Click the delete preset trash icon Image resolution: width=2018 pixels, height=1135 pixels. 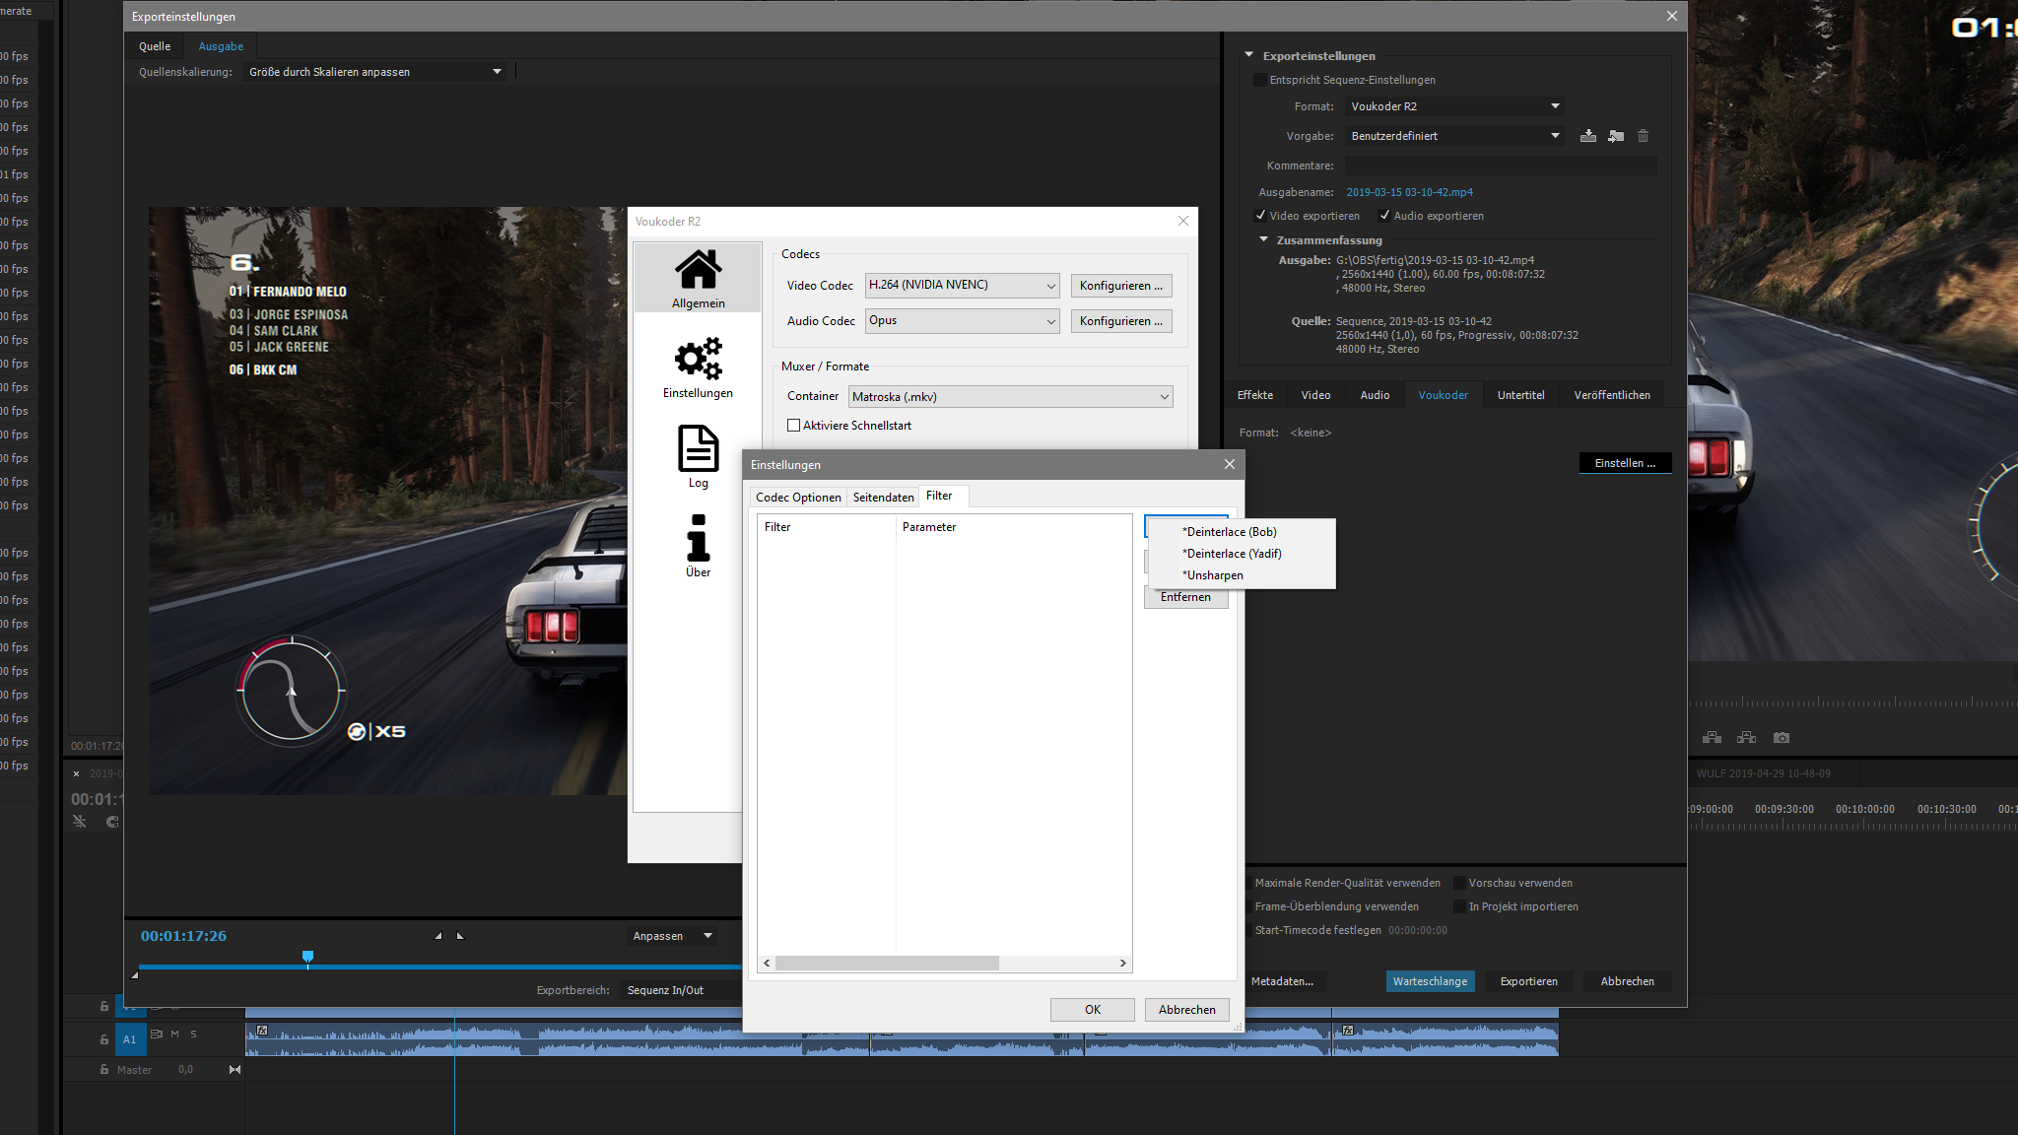1643,136
